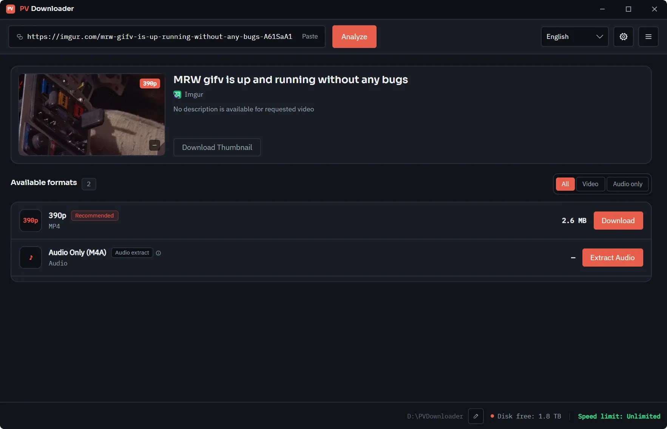Minimize the PV Downloader window
Screen dimensions: 667x429
point(602,9)
